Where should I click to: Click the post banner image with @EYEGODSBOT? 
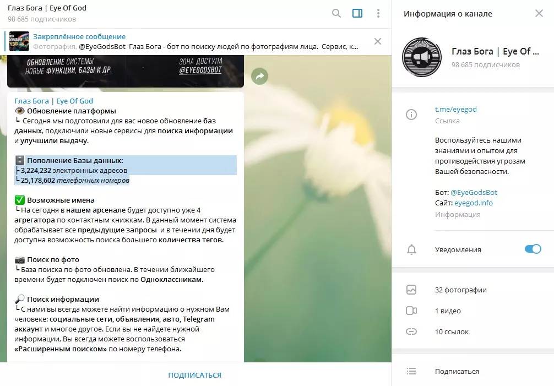126,71
